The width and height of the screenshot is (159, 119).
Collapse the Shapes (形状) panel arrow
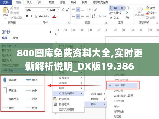click(50, 32)
